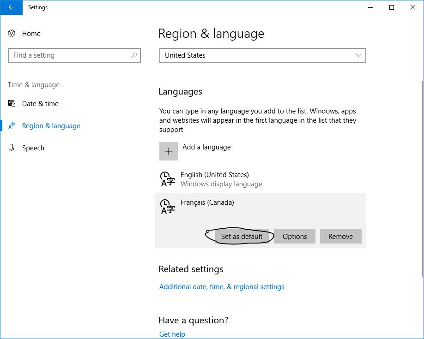Maximize the Settings window
The width and height of the screenshot is (424, 339).
pos(392,7)
